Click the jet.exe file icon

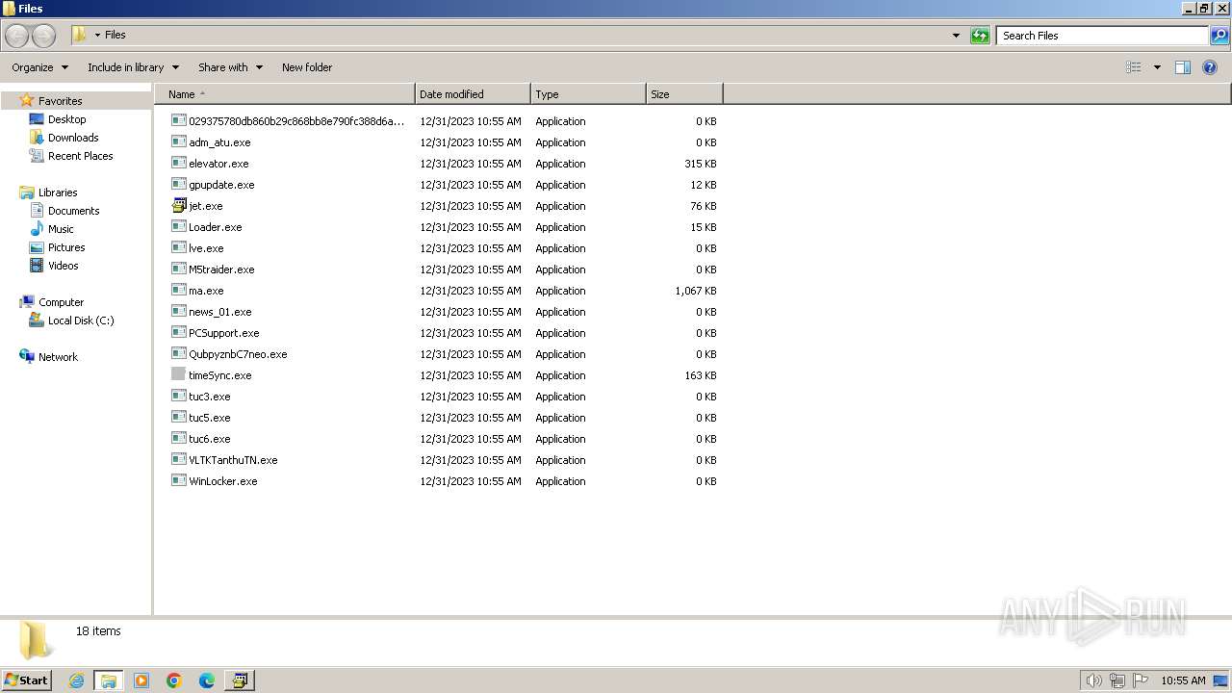pyautogui.click(x=178, y=205)
